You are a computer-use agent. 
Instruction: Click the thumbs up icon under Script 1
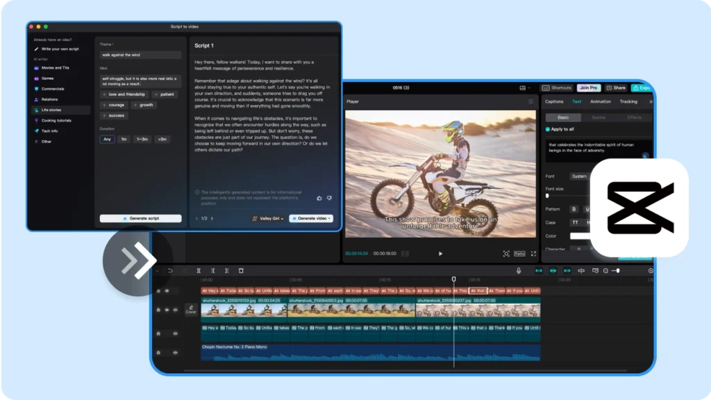point(319,198)
